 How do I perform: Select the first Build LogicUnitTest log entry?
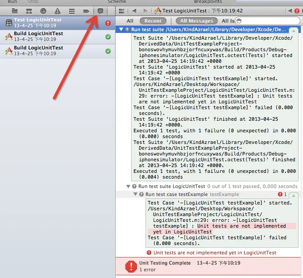click(x=38, y=37)
